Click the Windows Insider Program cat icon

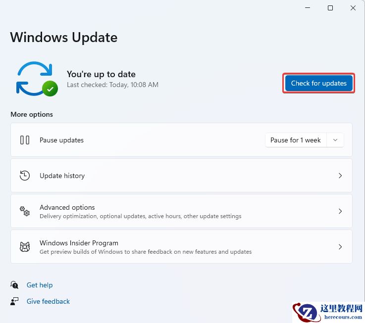pyautogui.click(x=25, y=247)
